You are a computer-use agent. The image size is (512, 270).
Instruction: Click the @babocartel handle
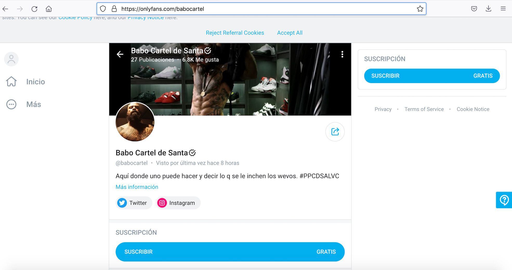(132, 163)
